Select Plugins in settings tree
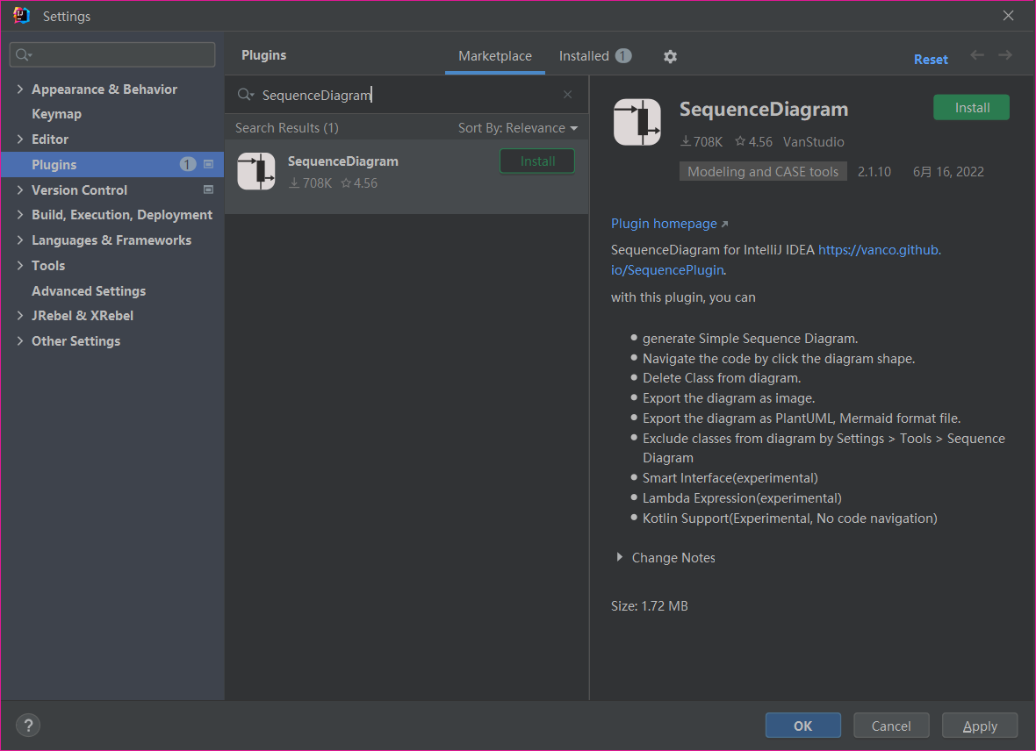Viewport: 1036px width, 751px height. (x=112, y=164)
